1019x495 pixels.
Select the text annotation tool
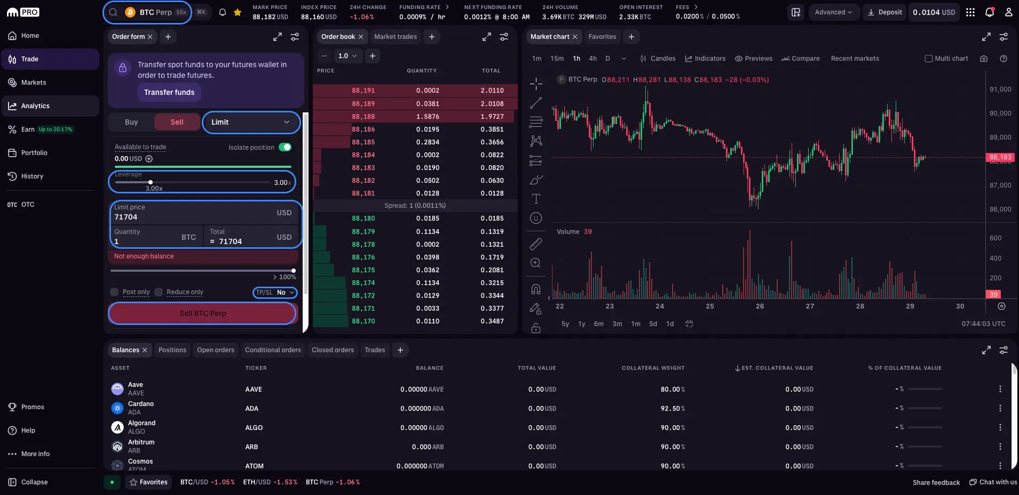pos(536,198)
